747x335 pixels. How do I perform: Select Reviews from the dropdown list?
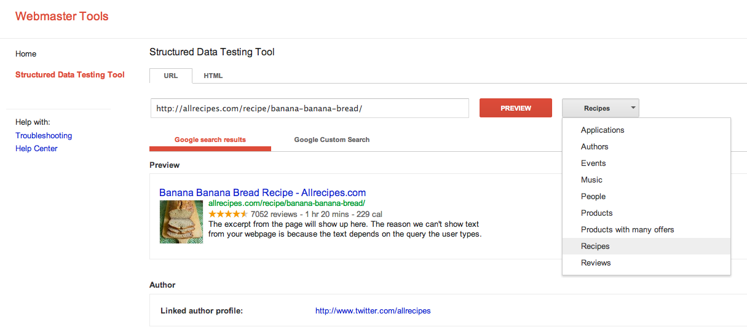(596, 263)
